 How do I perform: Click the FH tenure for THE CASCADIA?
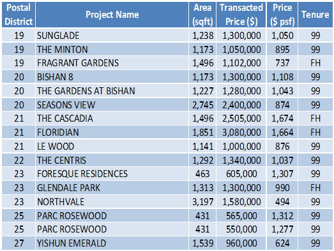[x=315, y=118]
